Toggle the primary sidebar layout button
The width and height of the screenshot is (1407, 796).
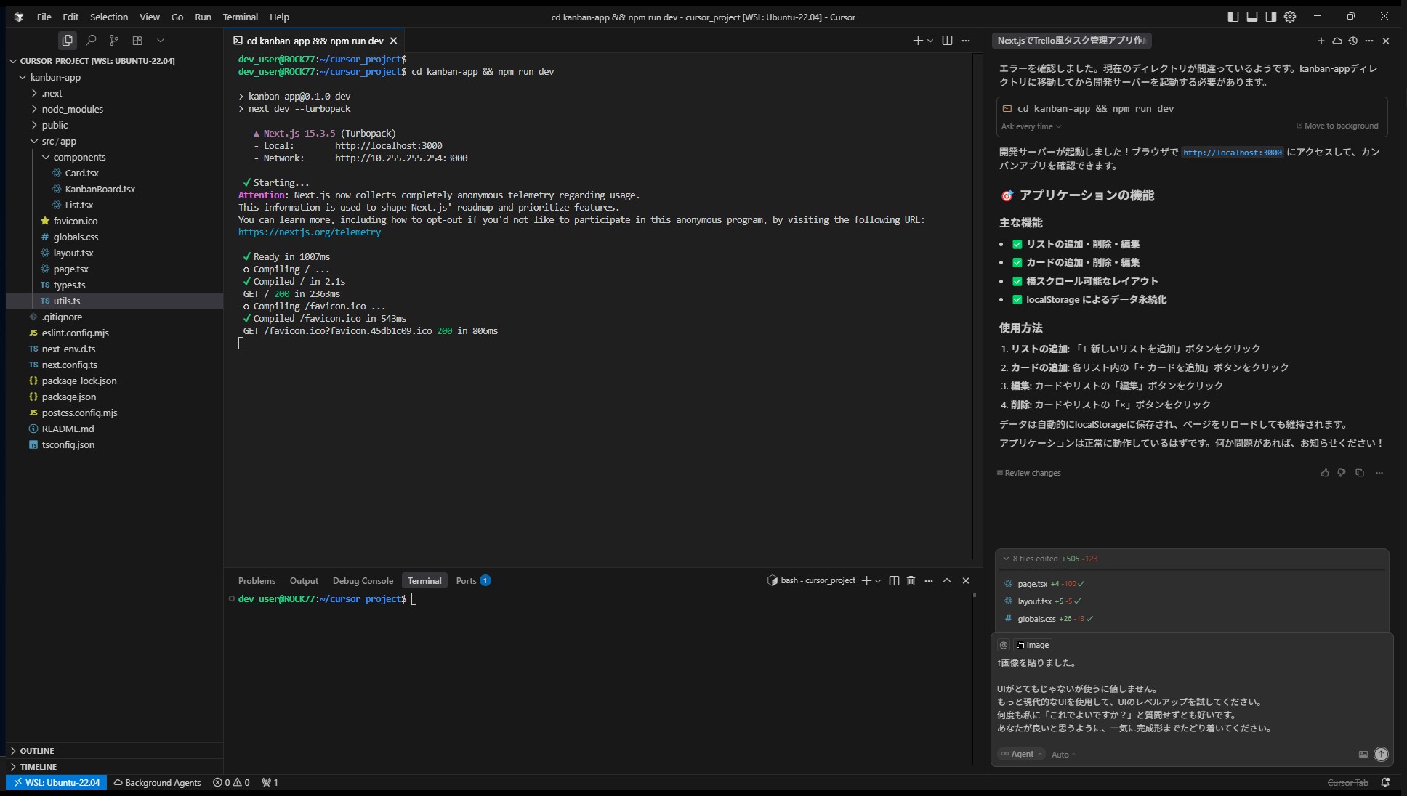point(1233,17)
